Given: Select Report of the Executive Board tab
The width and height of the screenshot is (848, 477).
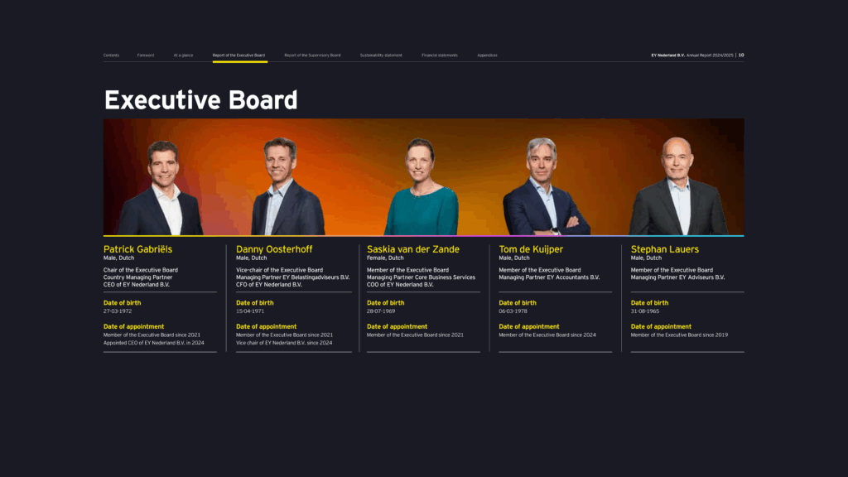Looking at the screenshot, I should point(238,55).
